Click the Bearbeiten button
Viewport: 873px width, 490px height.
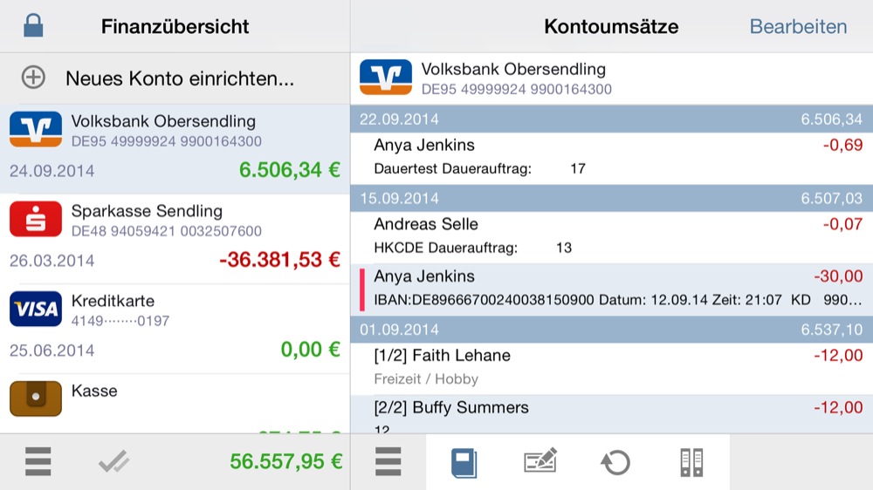(x=798, y=26)
